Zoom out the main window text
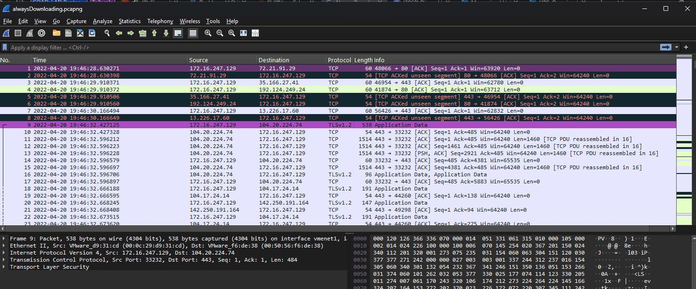This screenshot has width=696, height=289. [x=220, y=33]
